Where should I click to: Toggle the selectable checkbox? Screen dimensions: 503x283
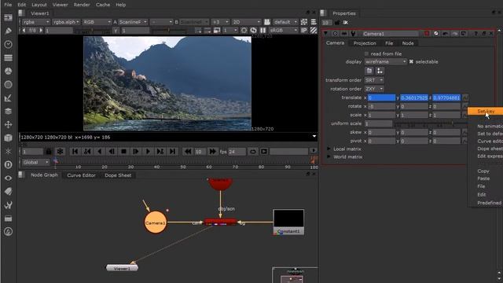pos(411,61)
